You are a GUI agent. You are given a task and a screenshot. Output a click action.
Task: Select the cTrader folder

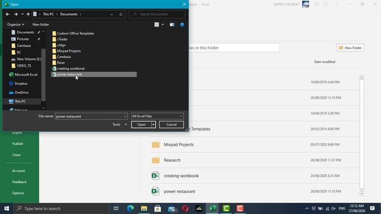click(62, 39)
